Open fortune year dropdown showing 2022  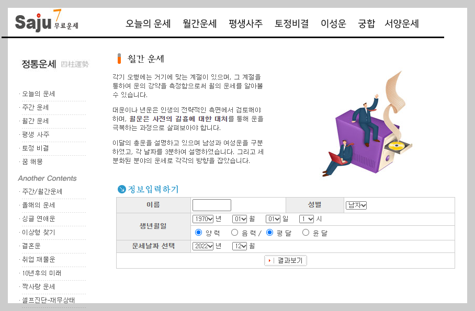point(203,246)
